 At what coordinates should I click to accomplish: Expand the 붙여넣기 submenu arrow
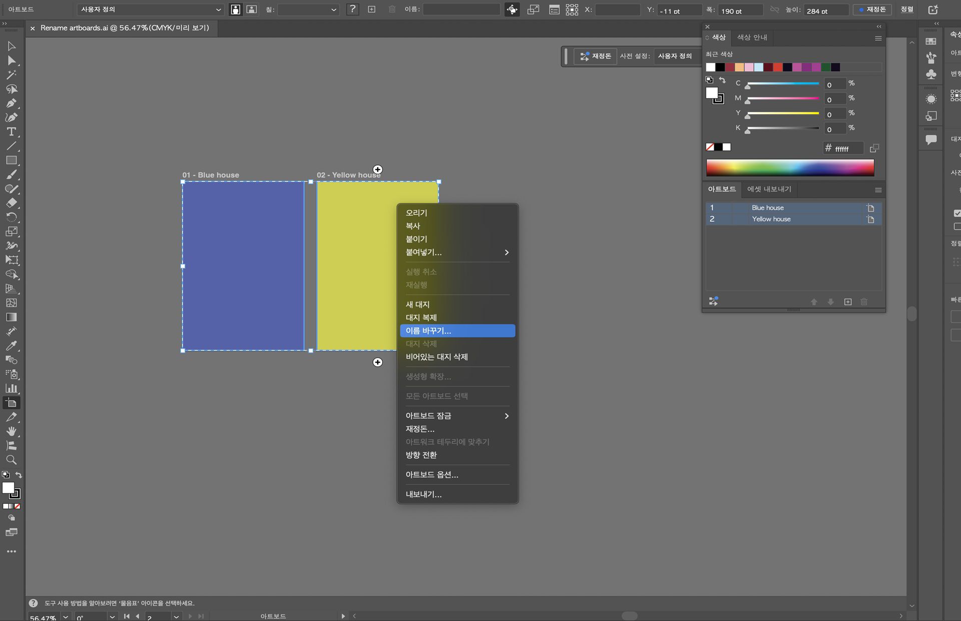pyautogui.click(x=507, y=252)
